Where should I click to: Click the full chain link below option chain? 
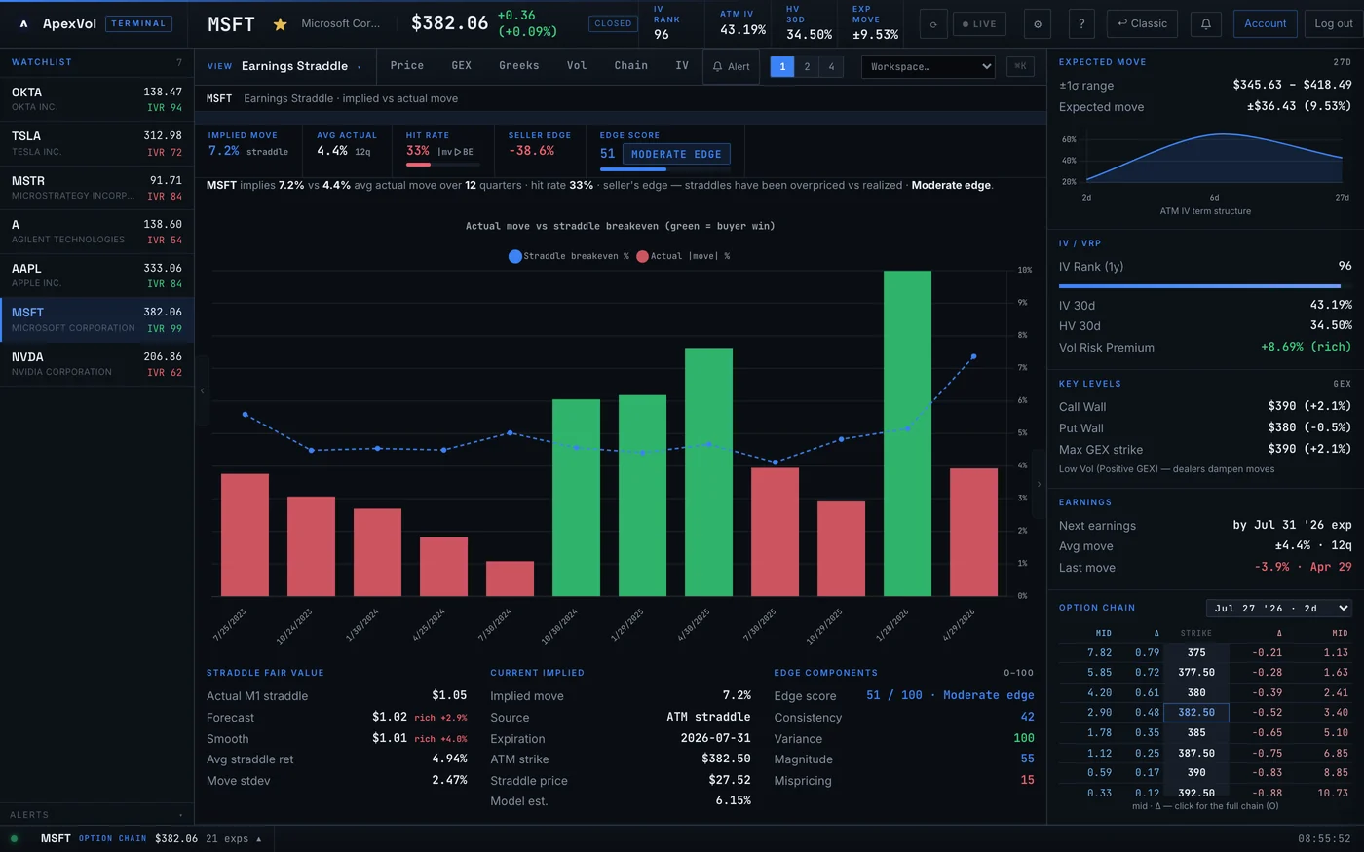[1205, 806]
